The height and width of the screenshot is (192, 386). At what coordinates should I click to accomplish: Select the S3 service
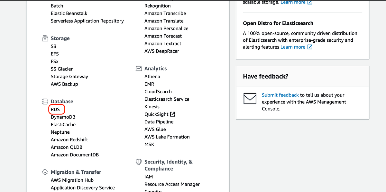53,46
